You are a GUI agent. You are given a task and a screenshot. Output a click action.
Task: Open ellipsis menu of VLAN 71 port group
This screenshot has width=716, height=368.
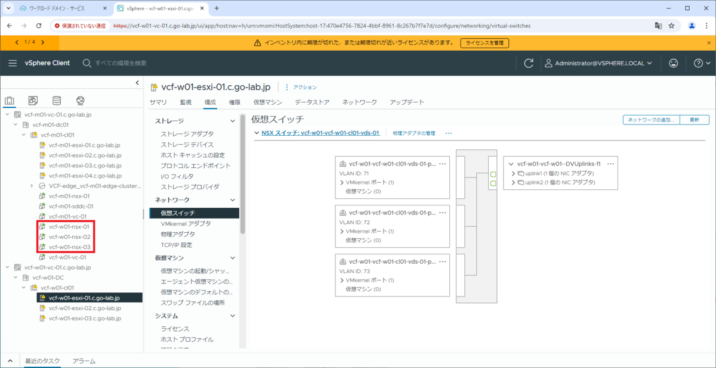[442, 163]
